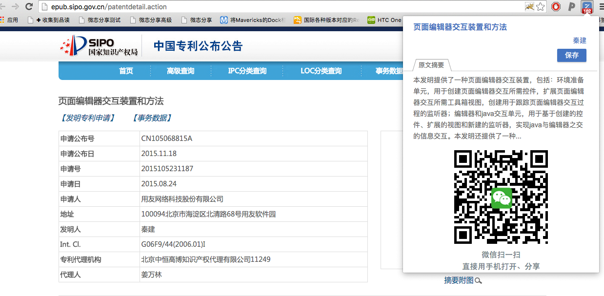
Task: Click the gray P extension icon
Action: pyautogui.click(x=572, y=7)
